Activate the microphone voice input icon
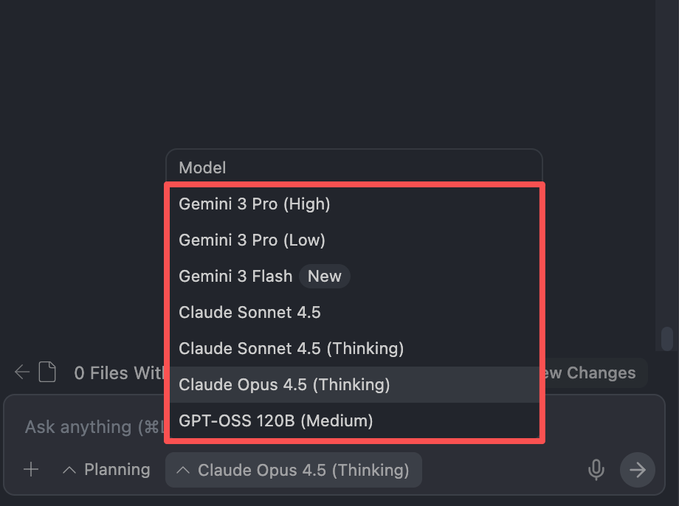This screenshot has width=679, height=506. (596, 470)
